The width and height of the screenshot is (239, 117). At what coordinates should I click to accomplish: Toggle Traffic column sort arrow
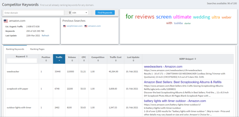tap(59, 60)
